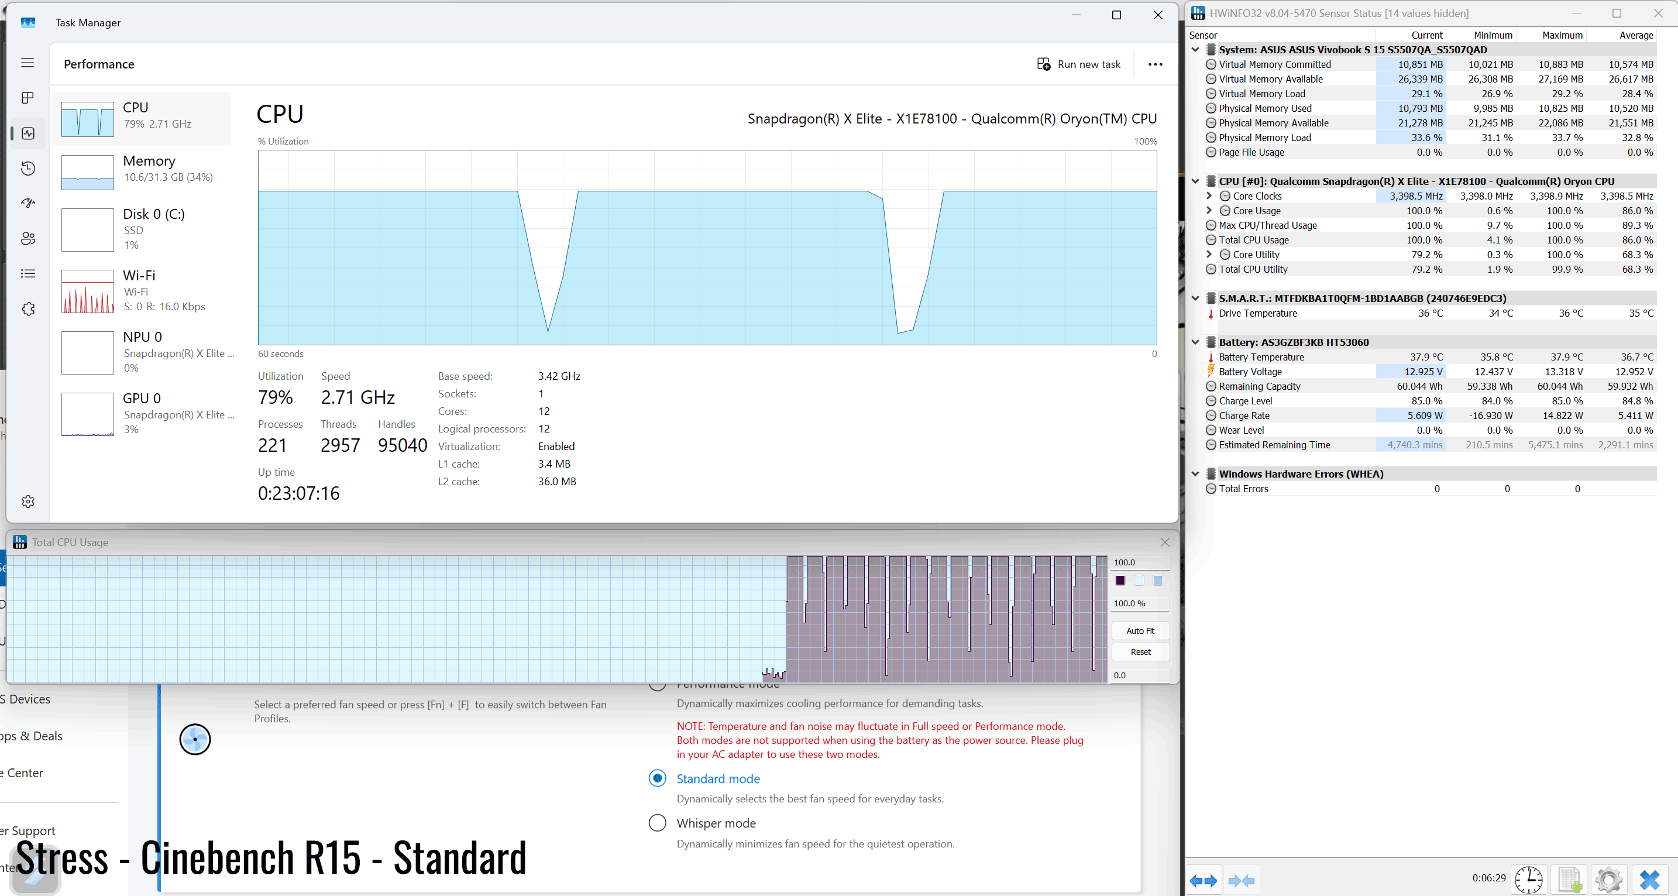Select Battery Temperature thermometer icon row
The width and height of the screenshot is (1678, 896).
[x=1431, y=356]
